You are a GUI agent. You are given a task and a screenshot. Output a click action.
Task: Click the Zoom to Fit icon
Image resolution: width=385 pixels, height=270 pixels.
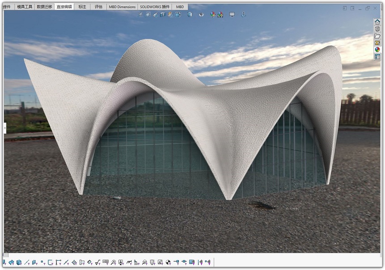(x=140, y=15)
